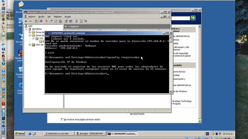This screenshot has height=139, width=248.
Task: Click the Properties icon in DNS toolbar
Action: [51, 21]
